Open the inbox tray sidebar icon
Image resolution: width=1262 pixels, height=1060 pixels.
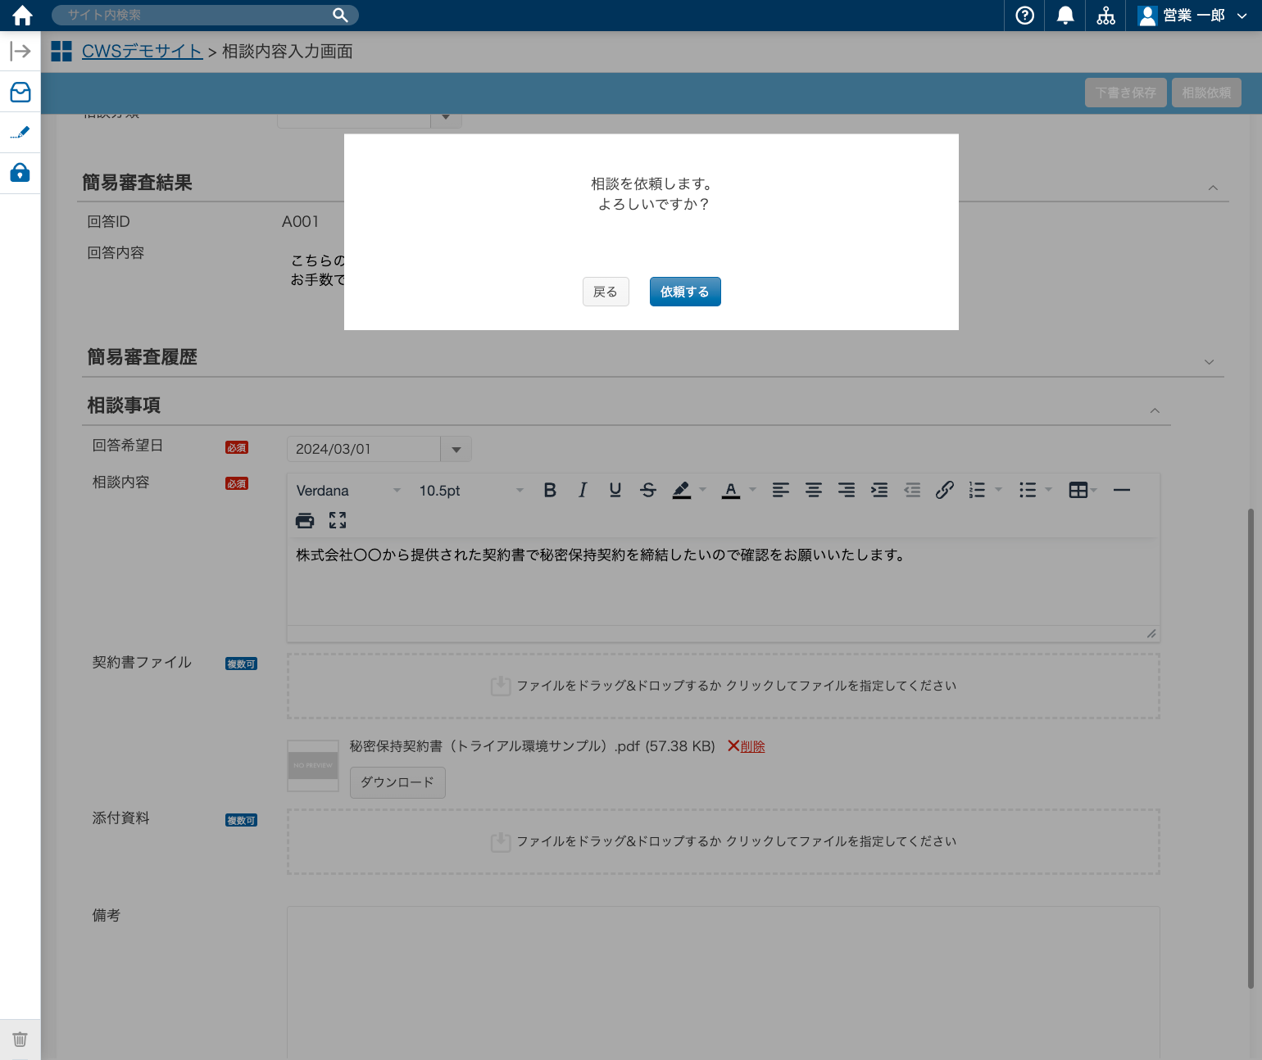pyautogui.click(x=20, y=92)
